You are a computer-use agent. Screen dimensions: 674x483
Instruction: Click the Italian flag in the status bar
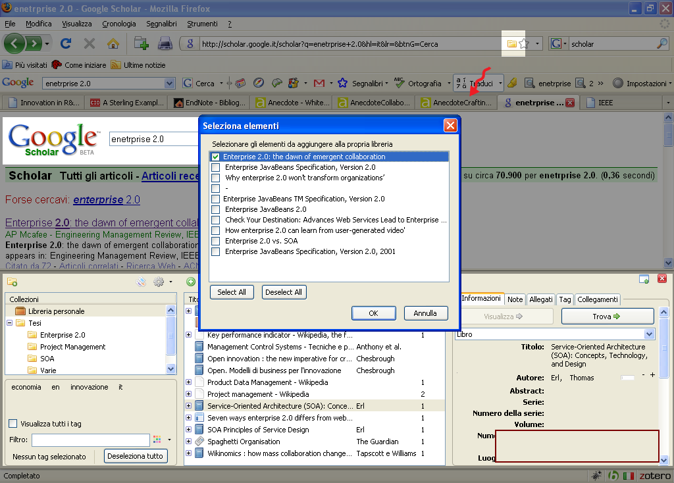[x=629, y=476]
